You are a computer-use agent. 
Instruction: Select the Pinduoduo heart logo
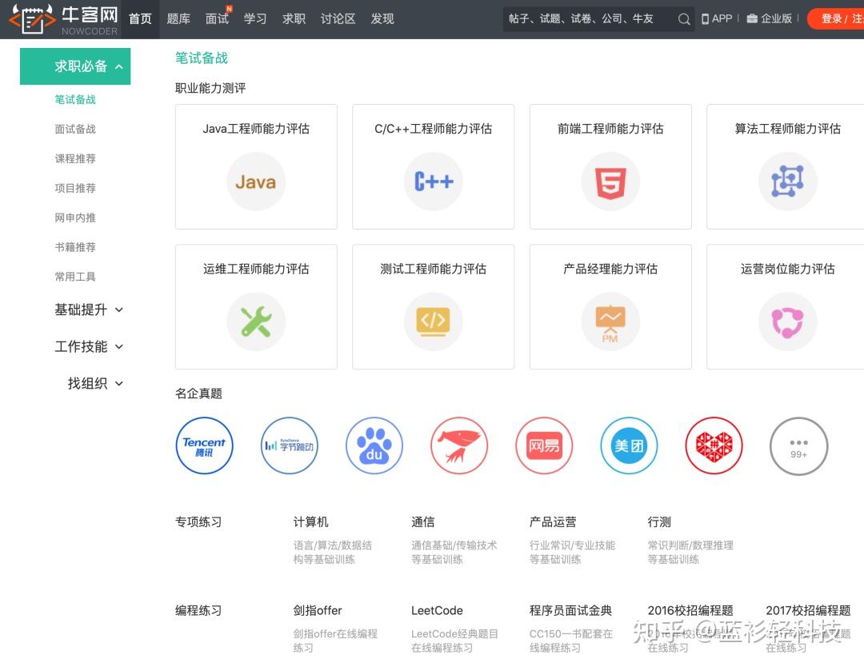[x=714, y=445]
